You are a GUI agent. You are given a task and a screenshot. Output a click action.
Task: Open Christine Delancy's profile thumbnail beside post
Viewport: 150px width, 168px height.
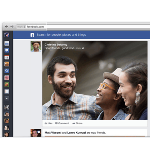[36, 46]
